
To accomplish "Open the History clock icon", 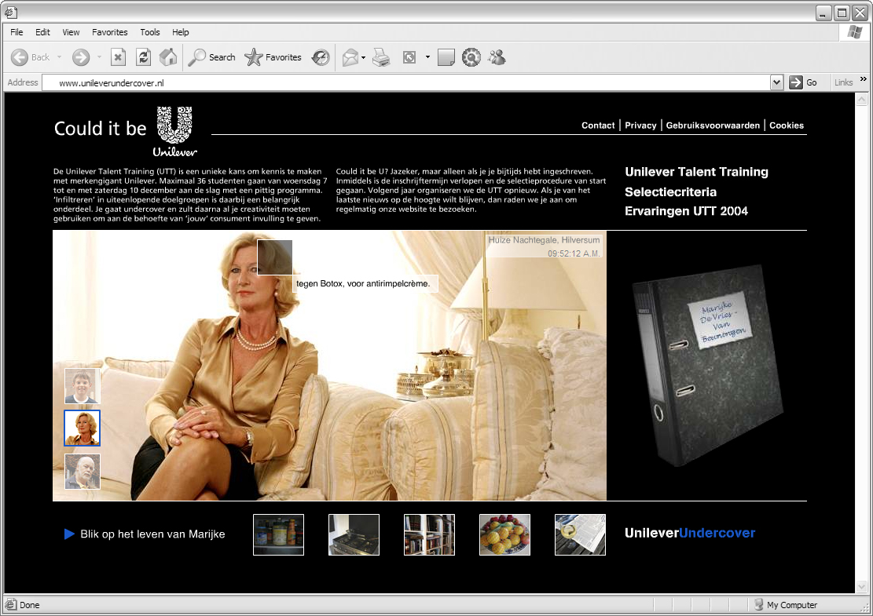I will tap(320, 57).
